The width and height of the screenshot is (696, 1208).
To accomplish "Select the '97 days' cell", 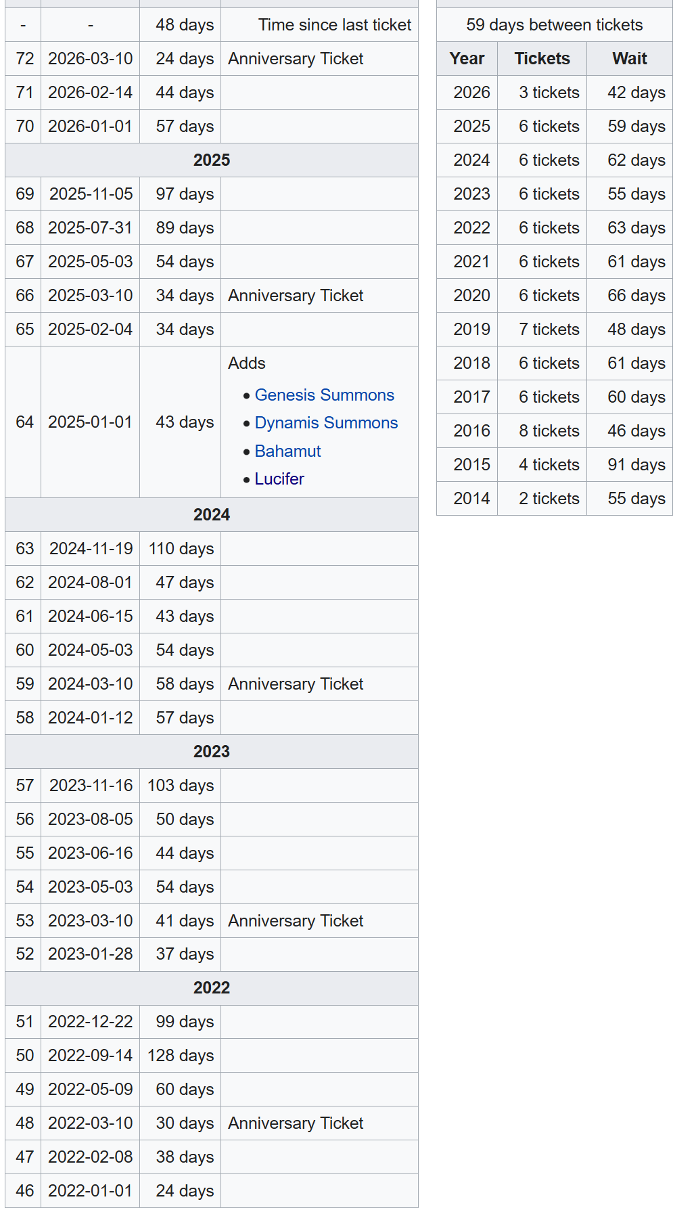I will click(x=180, y=194).
